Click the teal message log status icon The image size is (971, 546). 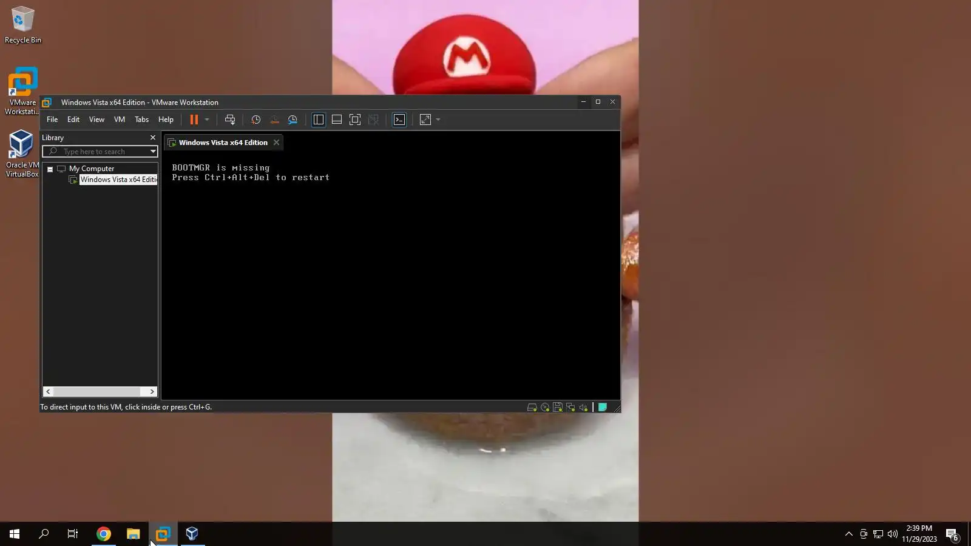click(x=603, y=408)
